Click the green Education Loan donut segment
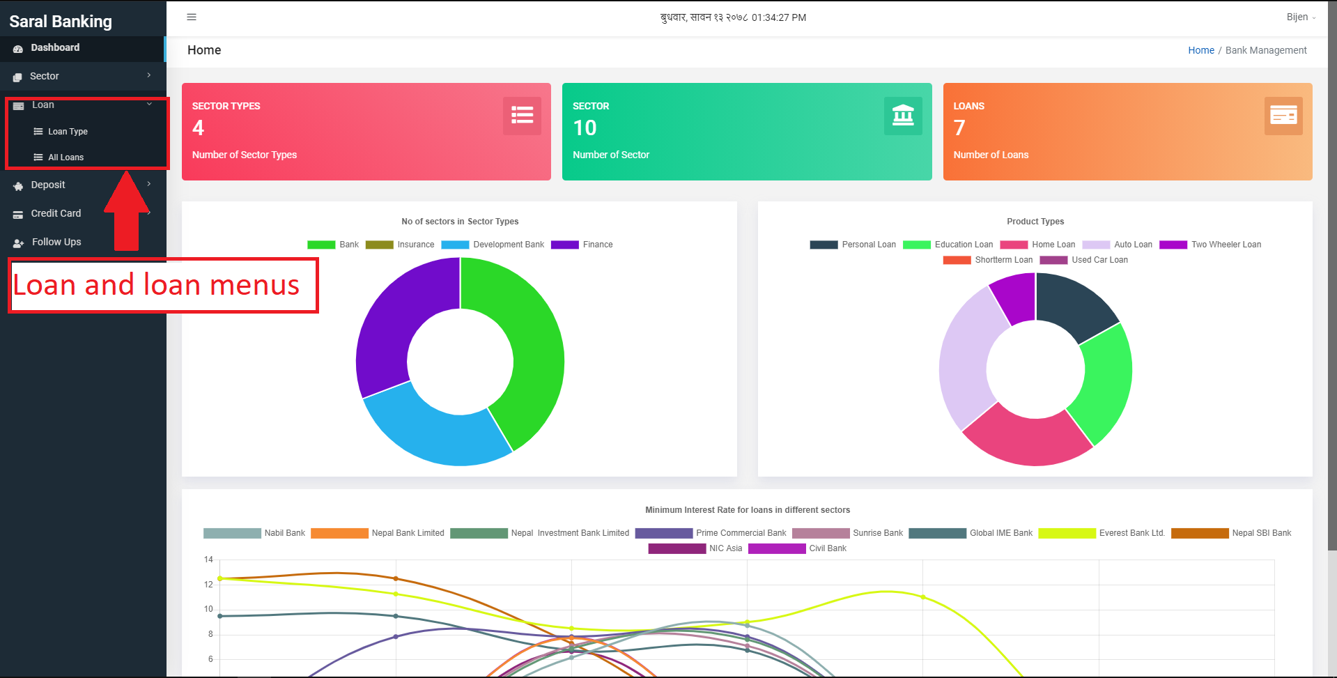 click(1106, 383)
